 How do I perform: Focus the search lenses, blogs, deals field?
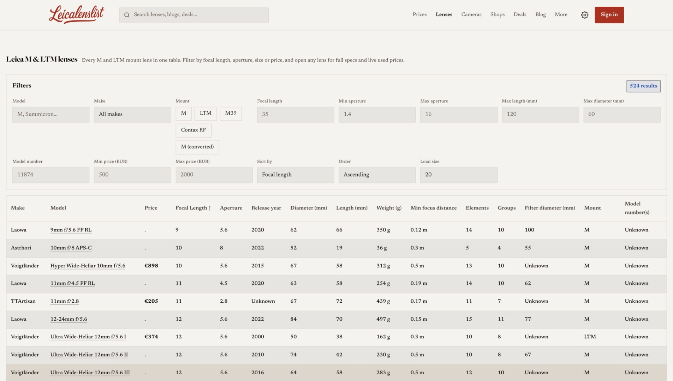click(194, 15)
